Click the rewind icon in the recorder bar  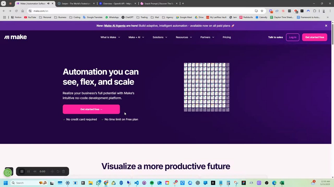(35, 171)
